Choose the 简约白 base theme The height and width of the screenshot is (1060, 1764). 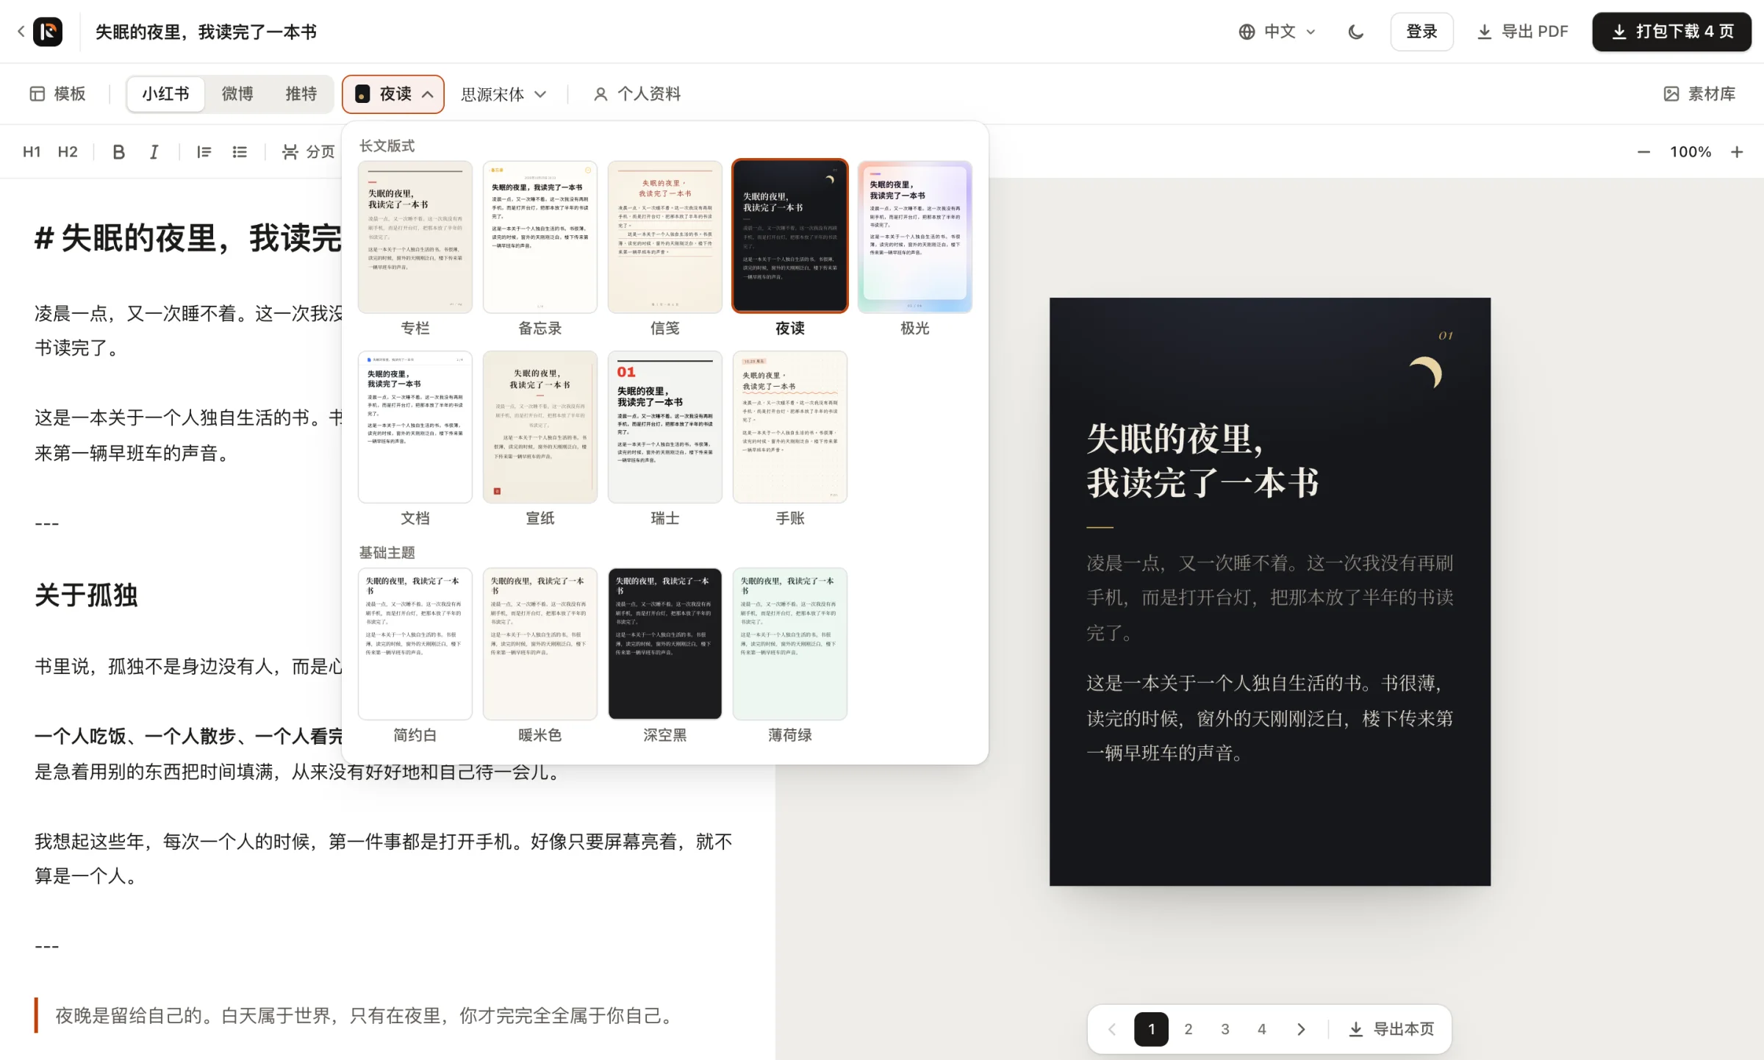[x=415, y=644]
